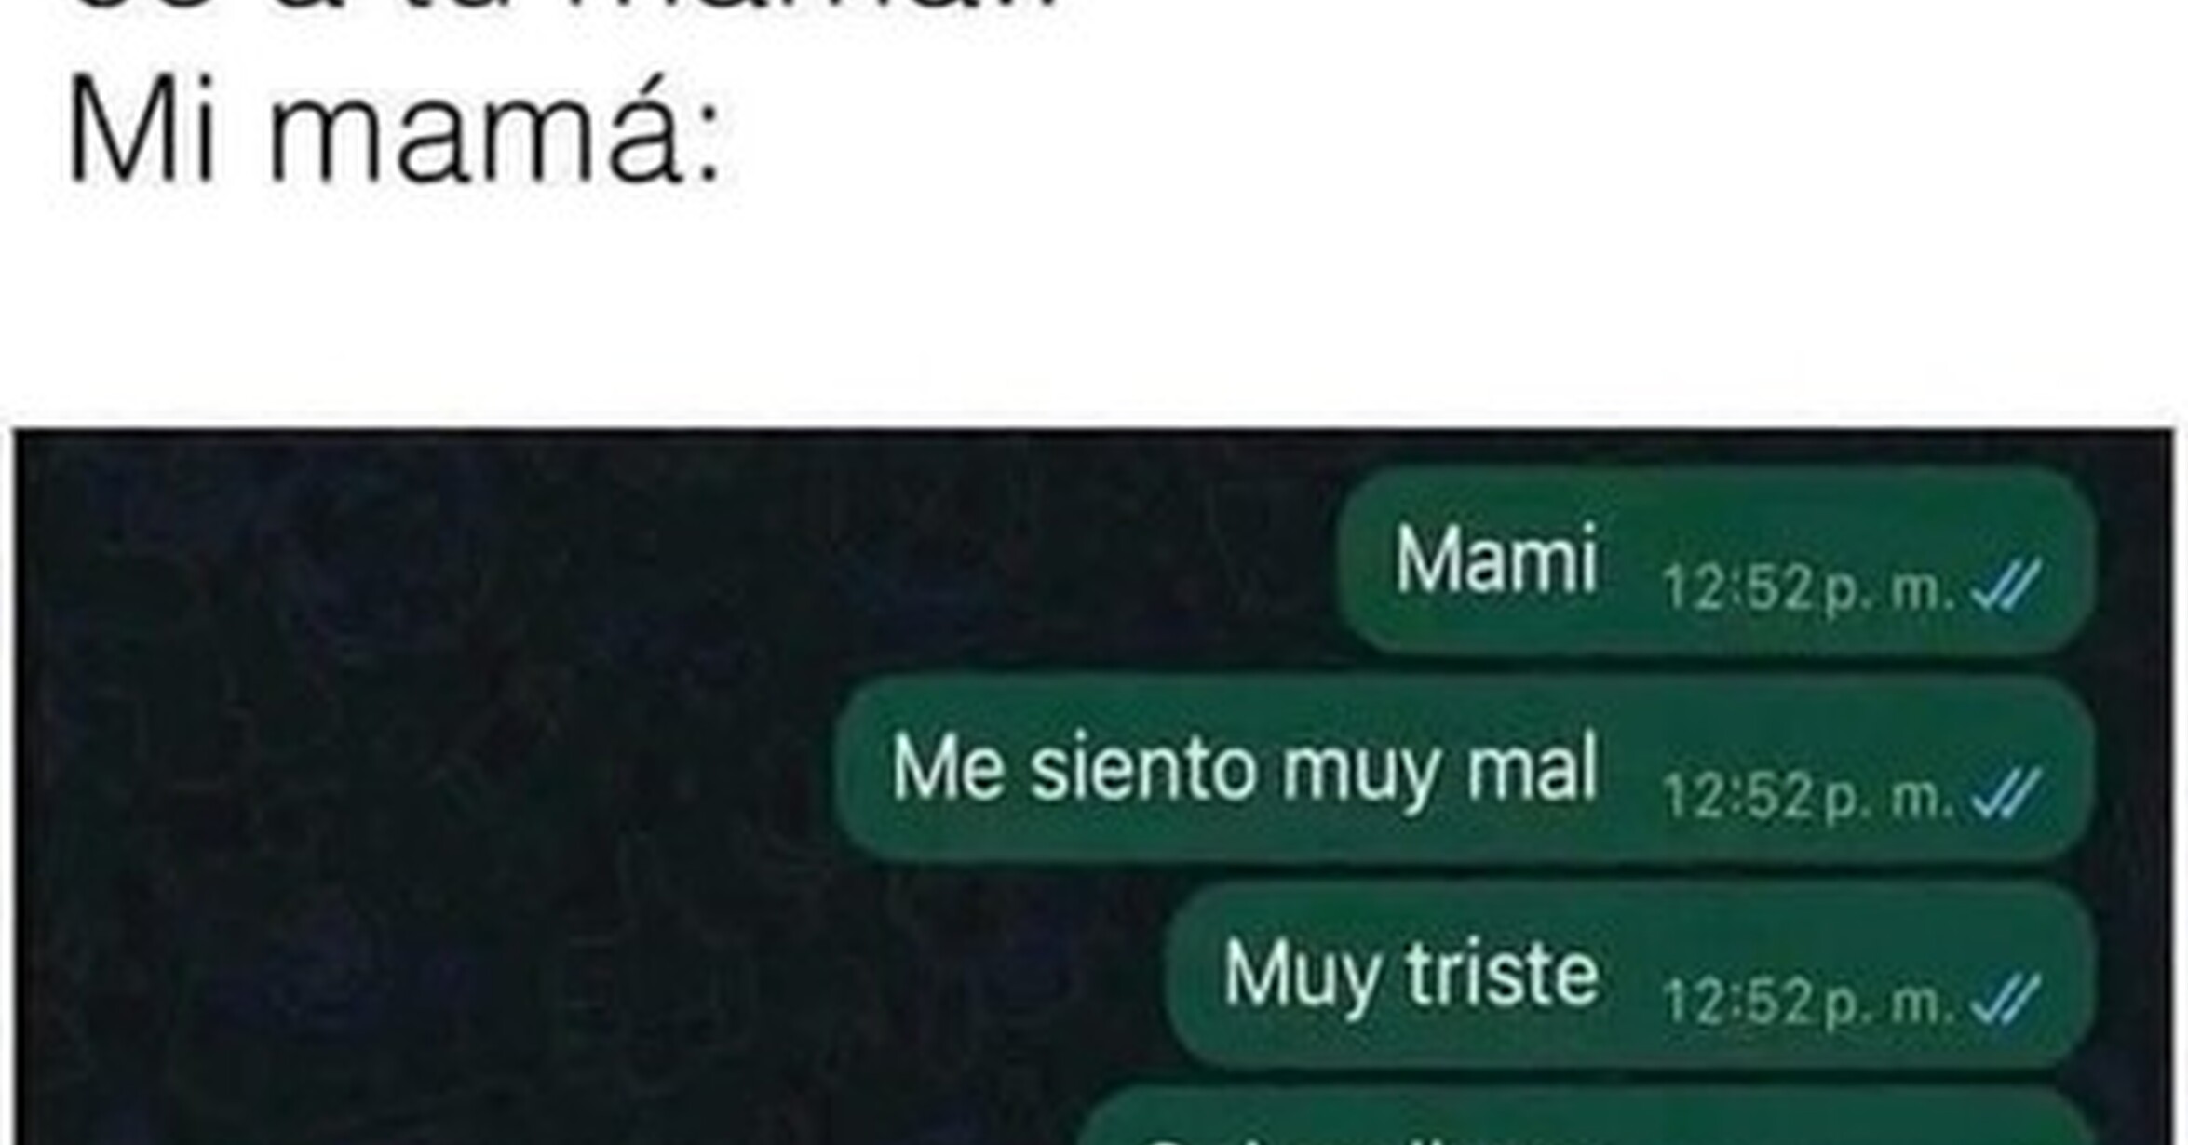Click the timestamp of the "Muy triste" message
The height and width of the screenshot is (1145, 2188).
click(1808, 1003)
